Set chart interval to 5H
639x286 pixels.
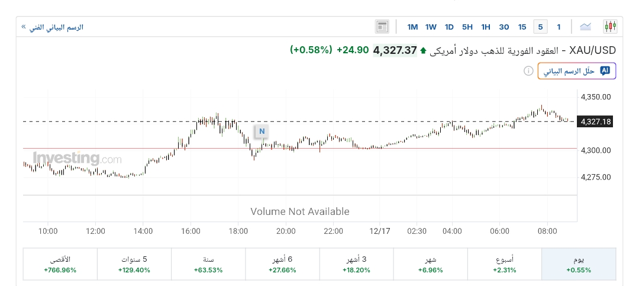[467, 27]
